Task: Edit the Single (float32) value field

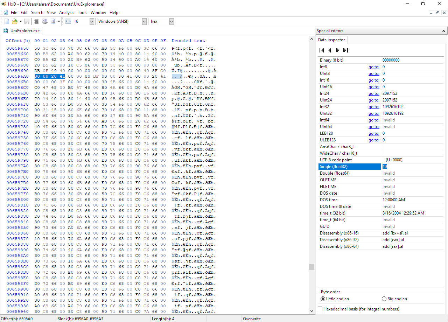Action: [x=412, y=167]
